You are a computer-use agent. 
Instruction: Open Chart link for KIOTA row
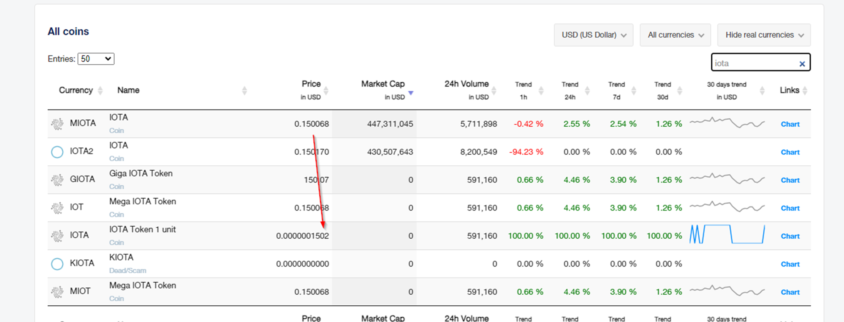[790, 264]
